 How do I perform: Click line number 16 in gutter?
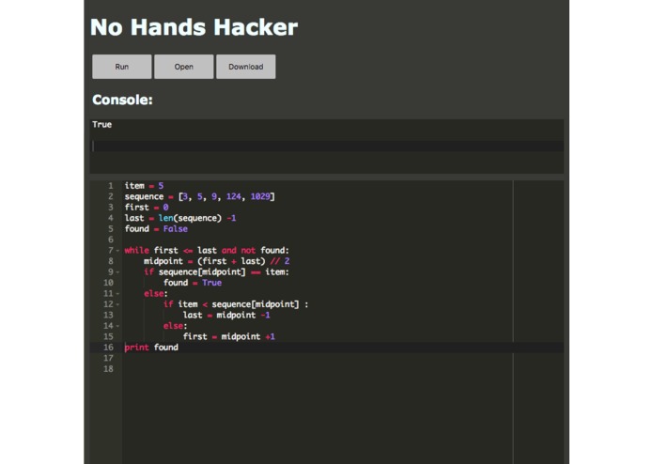108,348
